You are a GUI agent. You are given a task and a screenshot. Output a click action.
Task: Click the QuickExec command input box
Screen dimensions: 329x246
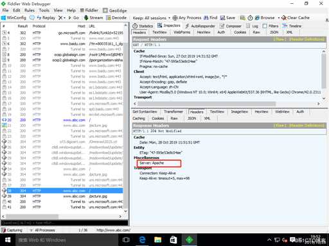tap(64, 223)
